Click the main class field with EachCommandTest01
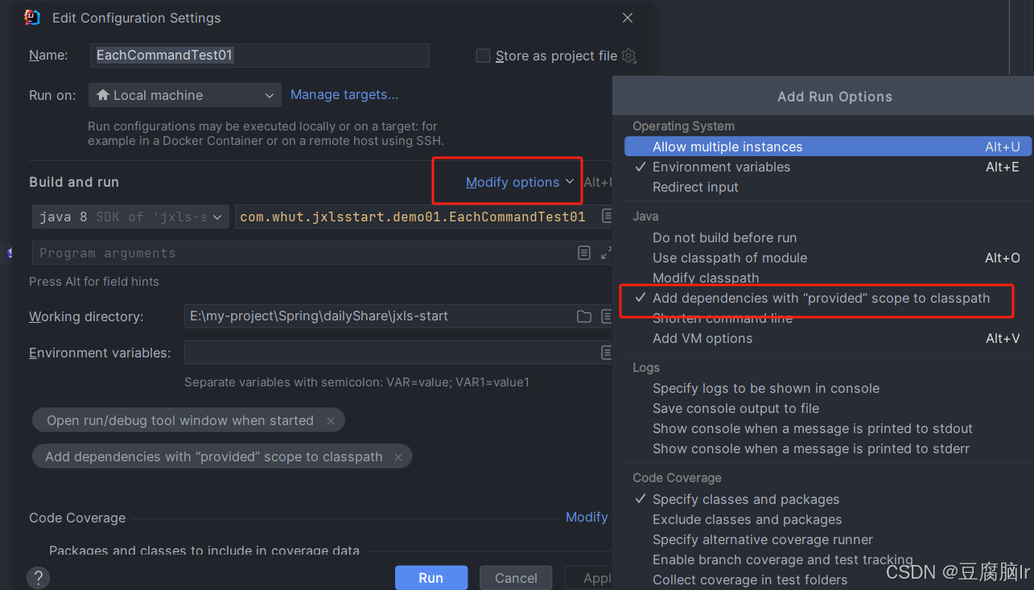The height and width of the screenshot is (590, 1034). click(x=425, y=217)
